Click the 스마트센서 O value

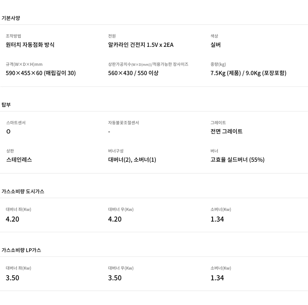point(8,132)
